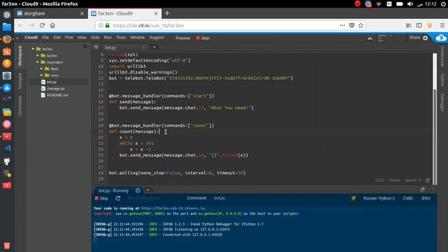This screenshot has width=448, height=252.
Task: Open the Goto menu
Action: pyautogui.click(x=95, y=38)
